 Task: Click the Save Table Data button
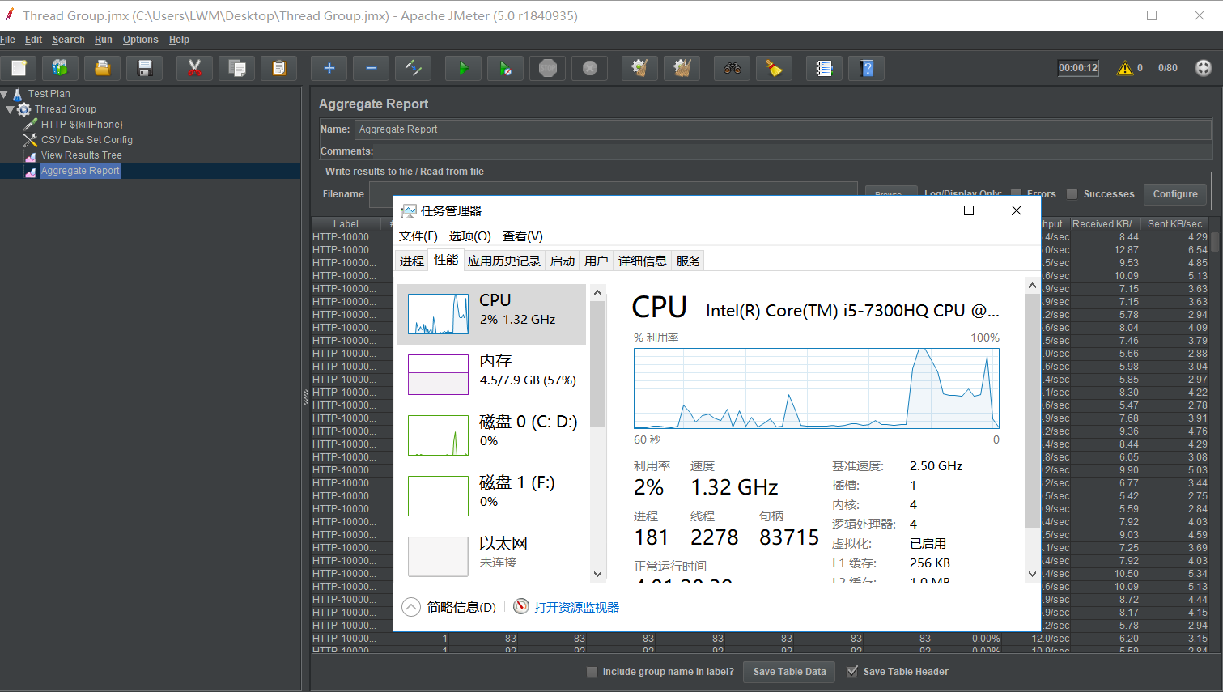(789, 672)
